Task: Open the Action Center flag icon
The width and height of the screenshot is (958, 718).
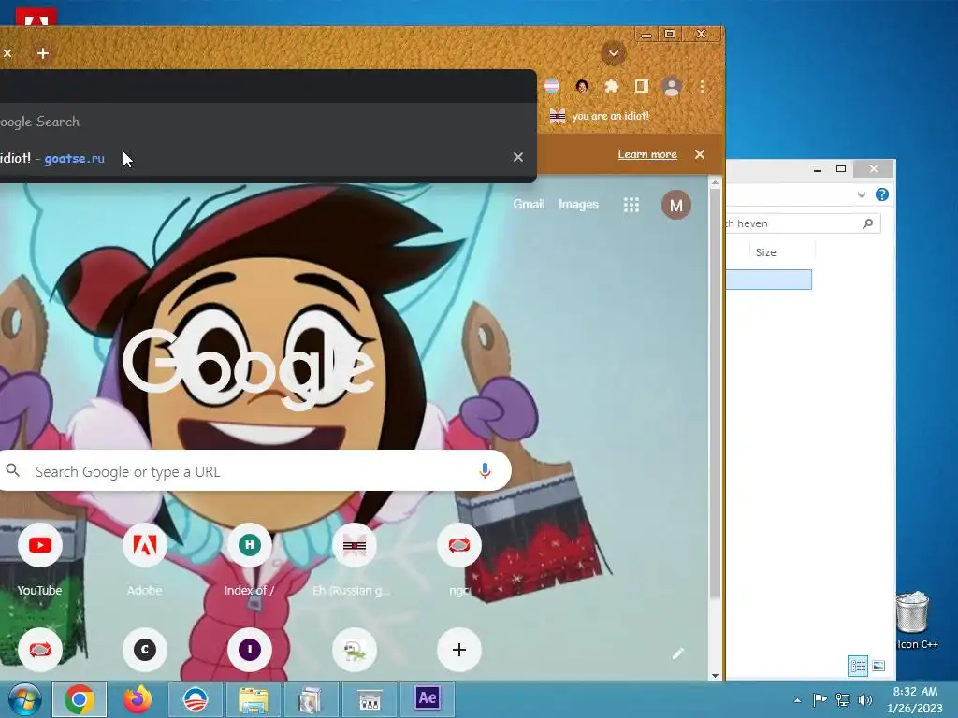Action: pyautogui.click(x=820, y=699)
